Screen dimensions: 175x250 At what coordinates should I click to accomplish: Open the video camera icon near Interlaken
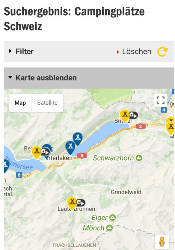(x=46, y=152)
